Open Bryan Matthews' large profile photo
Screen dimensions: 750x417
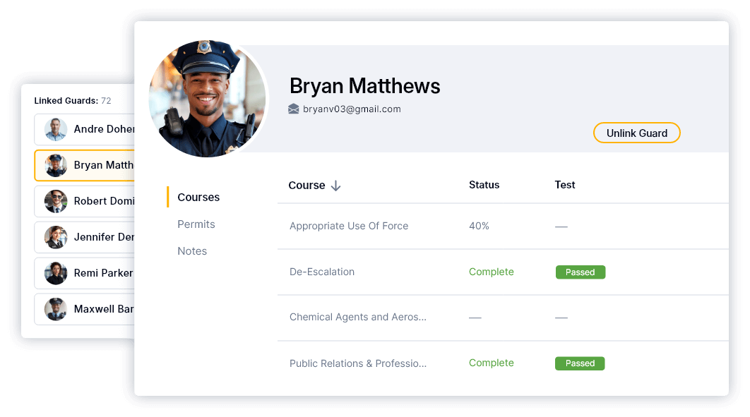coord(207,99)
